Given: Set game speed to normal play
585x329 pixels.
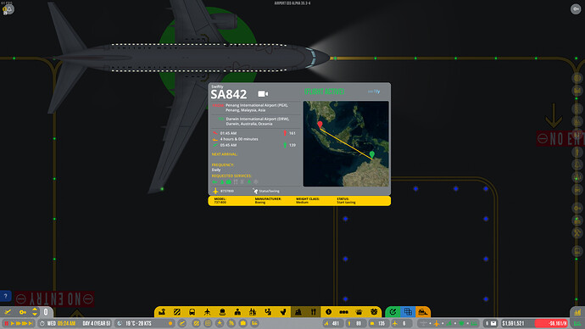Looking at the screenshot, I should 13,323.
